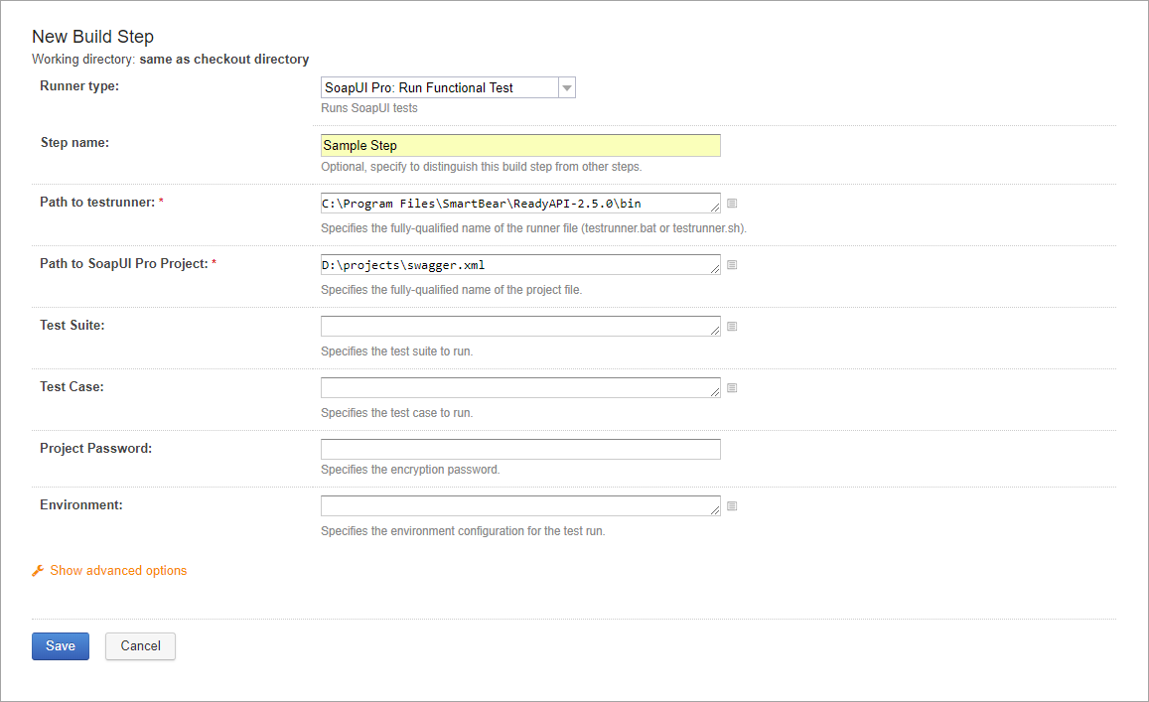Image resolution: width=1149 pixels, height=702 pixels.
Task: Open the Runner type dropdown arrow
Action: tap(566, 88)
